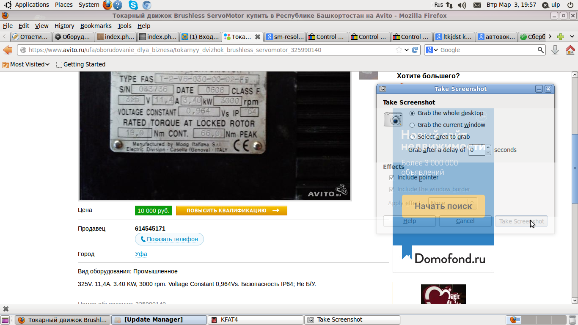578x325 pixels.
Task: Click the network connection indicator icon
Action: click(449, 5)
